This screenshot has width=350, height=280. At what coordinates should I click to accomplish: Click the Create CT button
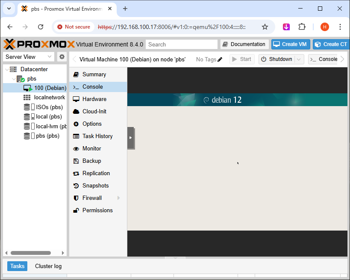(x=331, y=44)
